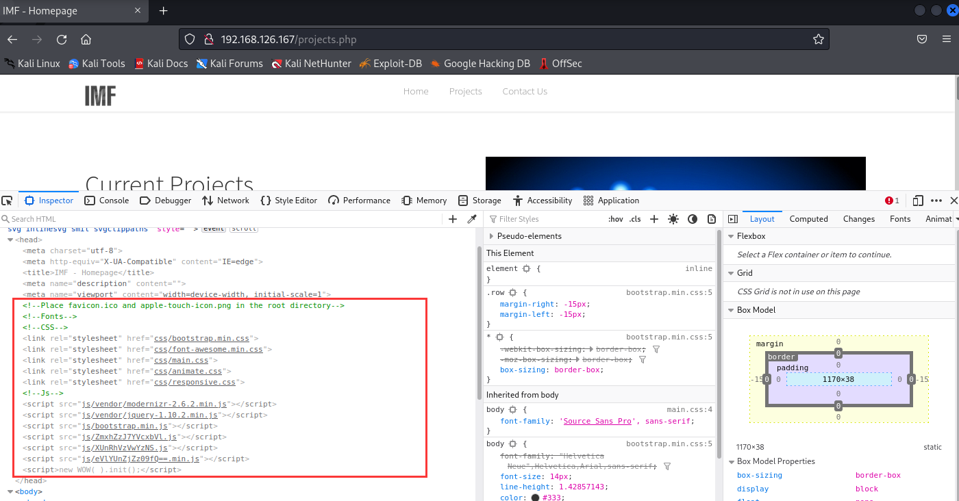Click the Filter Styles input

545,219
